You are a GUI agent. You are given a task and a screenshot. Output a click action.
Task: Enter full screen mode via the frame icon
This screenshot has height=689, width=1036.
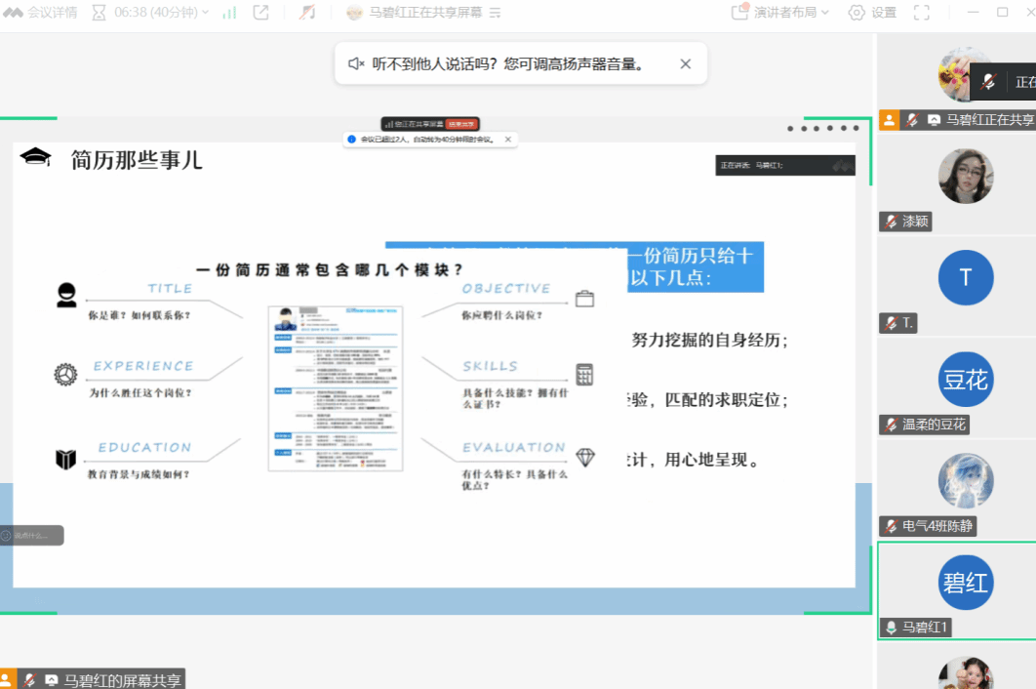921,13
